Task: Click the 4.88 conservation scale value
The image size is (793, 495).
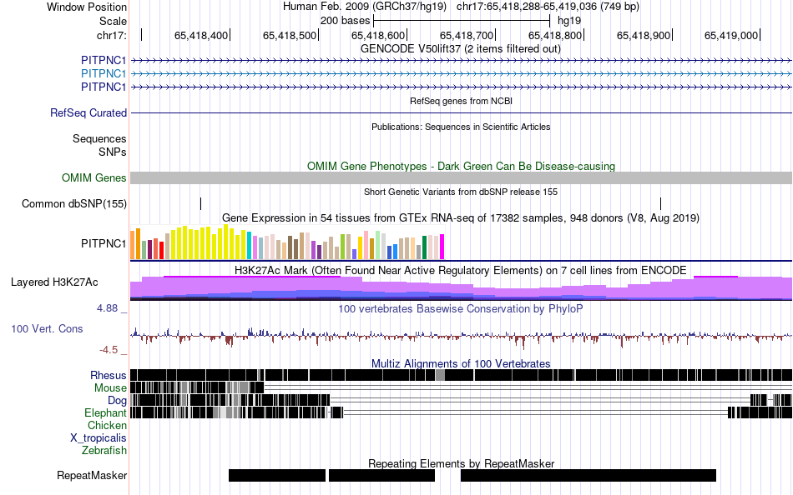Action: (x=108, y=308)
